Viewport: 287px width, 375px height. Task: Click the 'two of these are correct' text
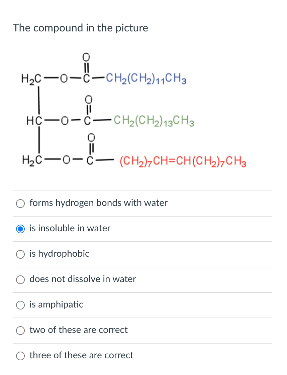point(79,330)
